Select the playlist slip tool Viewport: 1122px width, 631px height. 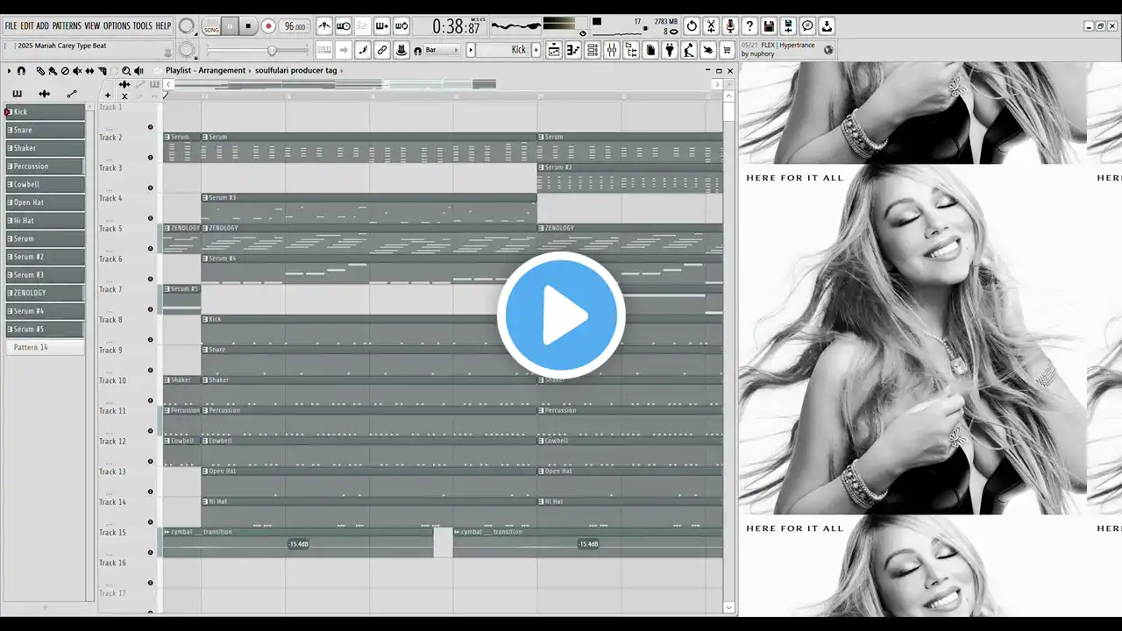click(x=89, y=71)
